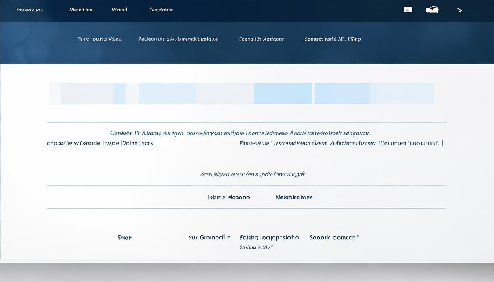Click the "Soork pomecit" footer link
This screenshot has height=282, width=494.
[x=334, y=238]
